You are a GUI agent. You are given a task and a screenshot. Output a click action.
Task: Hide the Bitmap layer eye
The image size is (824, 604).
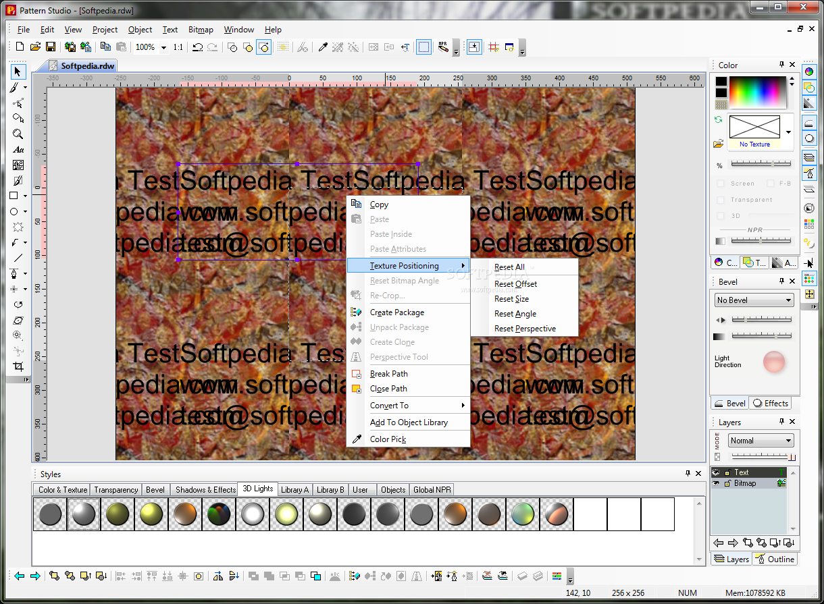(x=716, y=483)
